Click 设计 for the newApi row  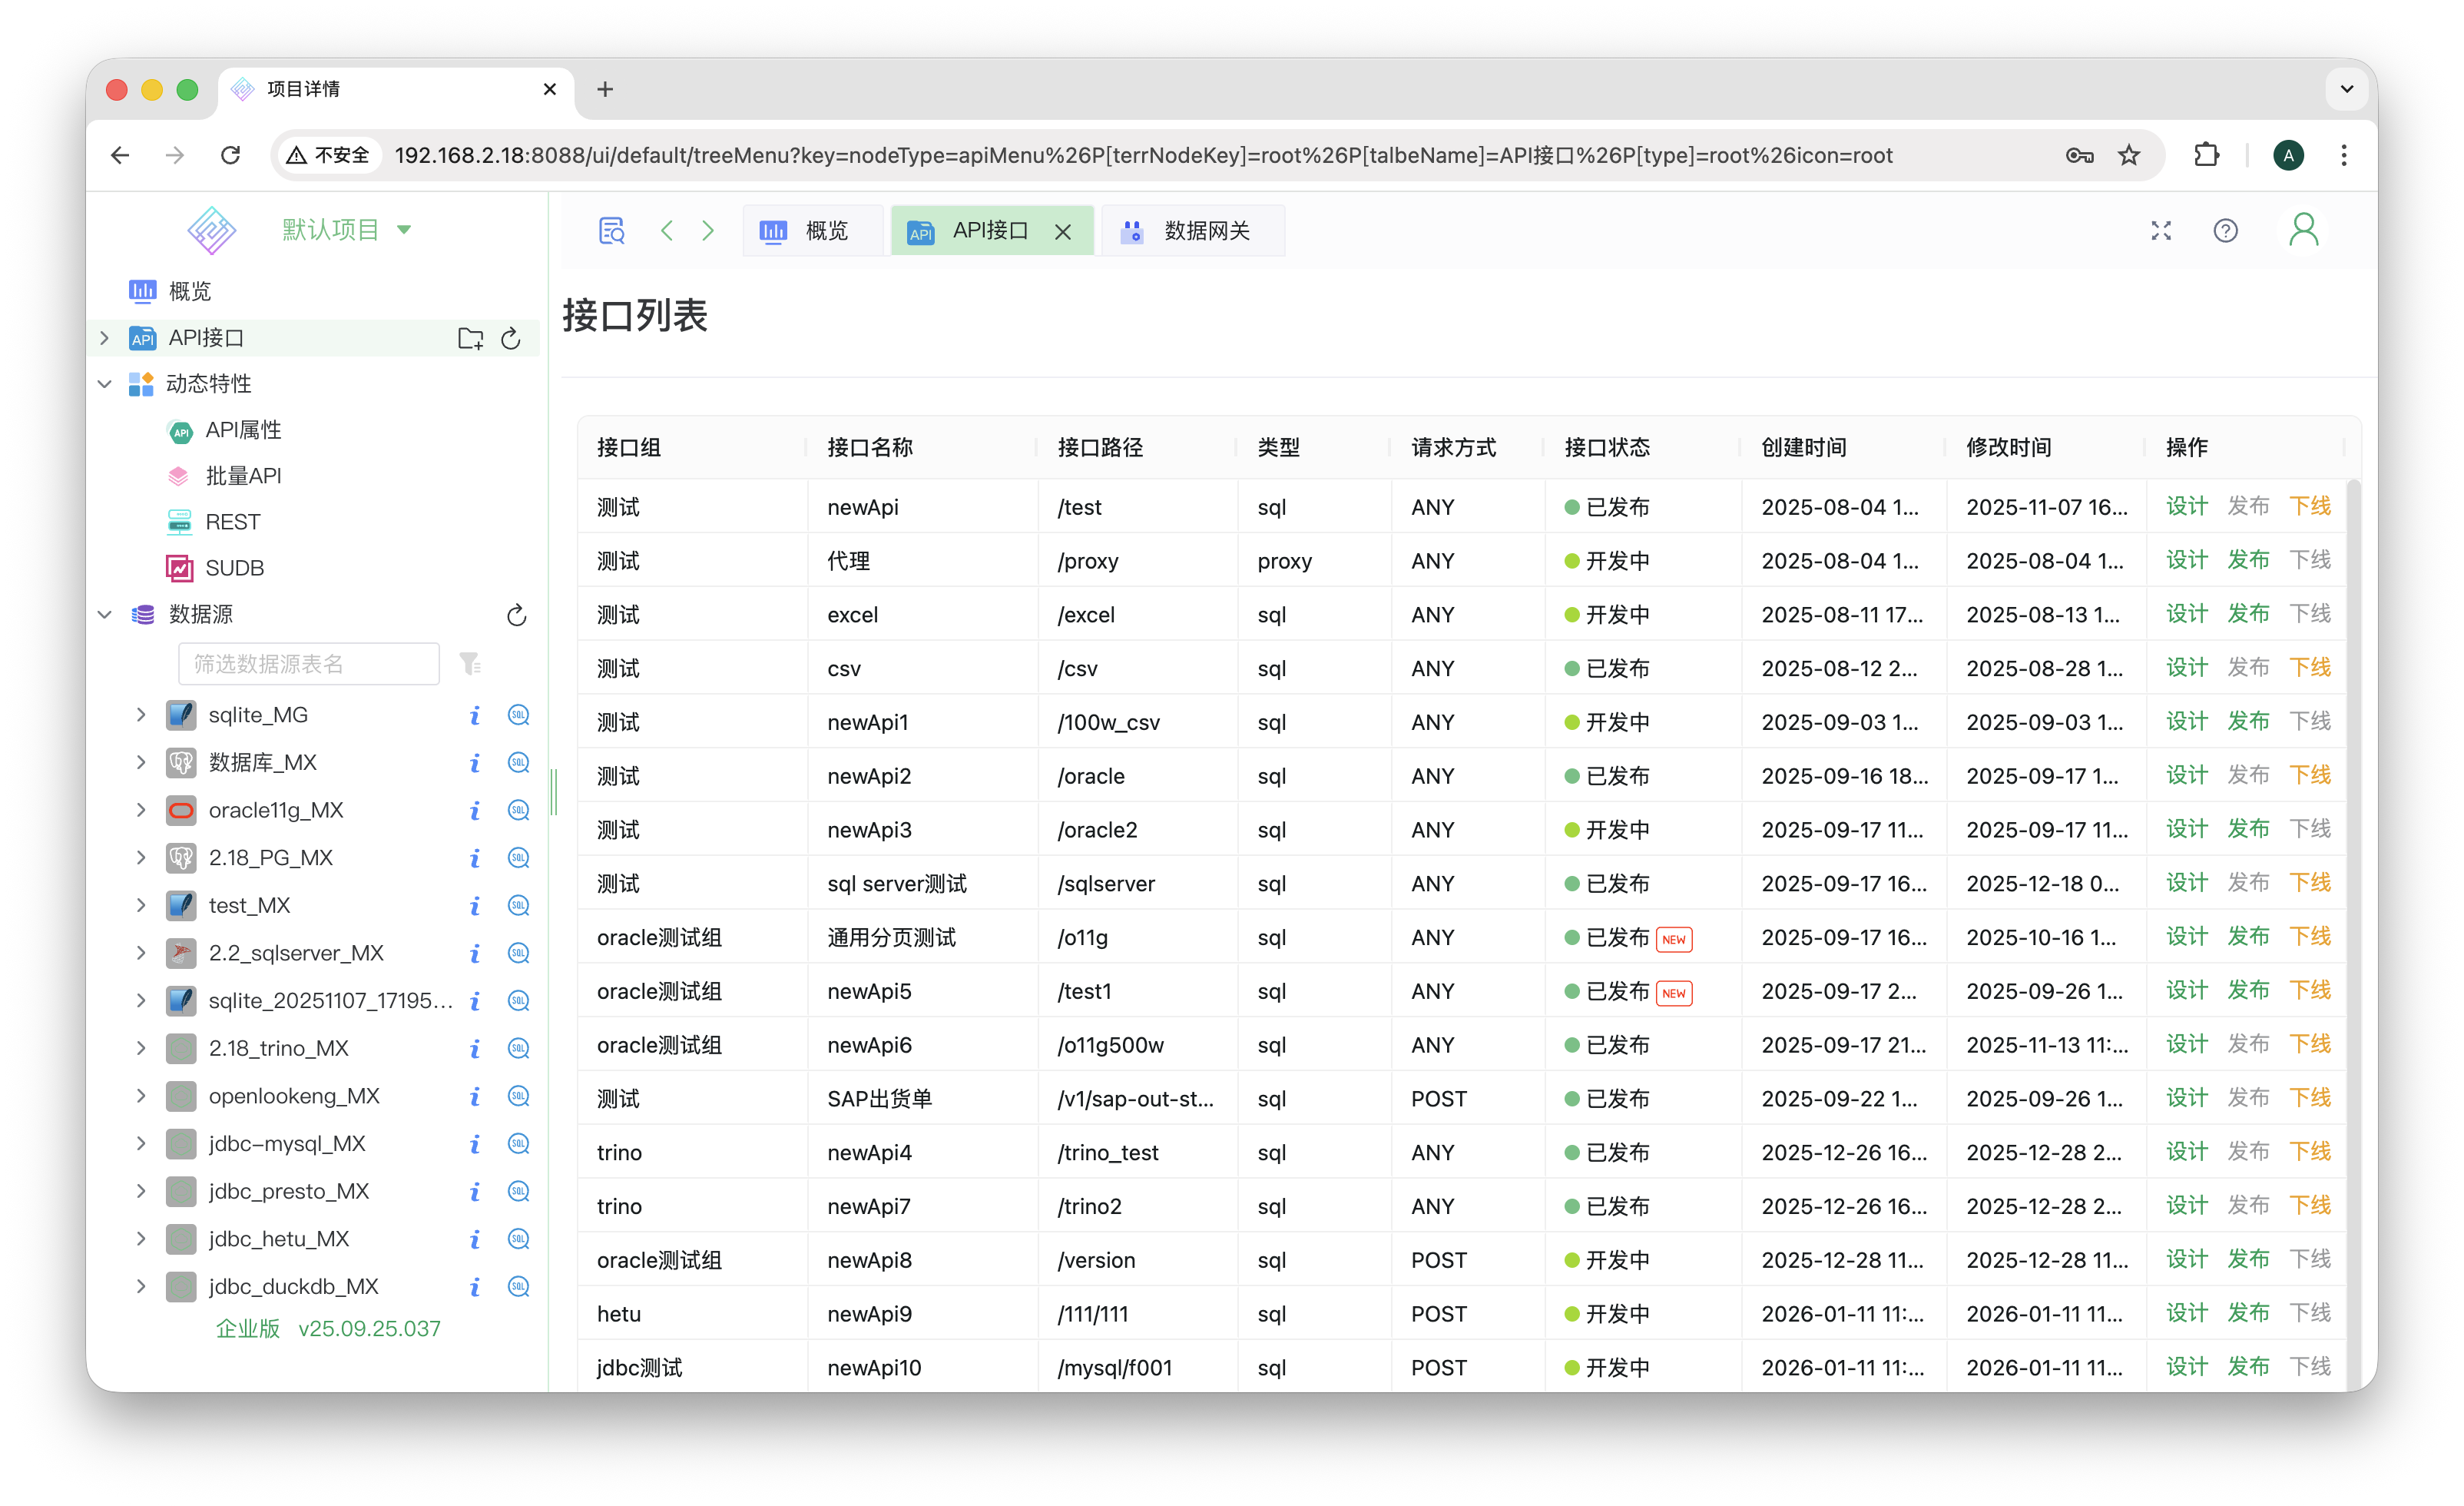[x=2186, y=506]
